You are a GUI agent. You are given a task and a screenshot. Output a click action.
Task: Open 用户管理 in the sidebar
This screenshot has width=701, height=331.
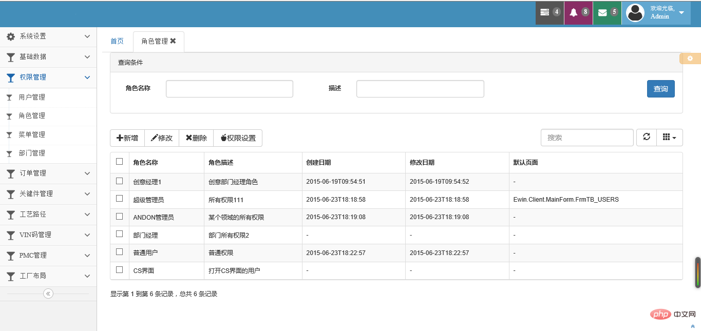[32, 98]
